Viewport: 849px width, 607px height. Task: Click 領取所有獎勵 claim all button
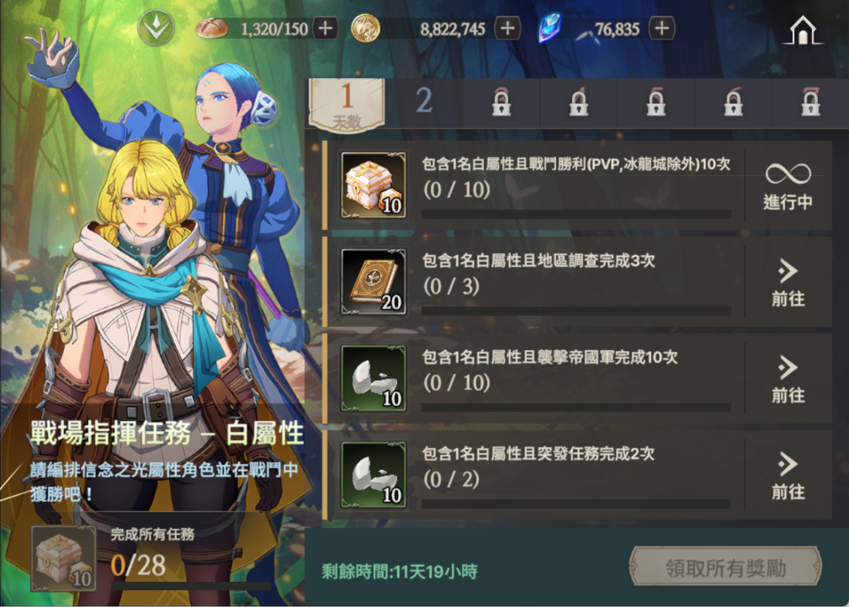[x=725, y=567]
